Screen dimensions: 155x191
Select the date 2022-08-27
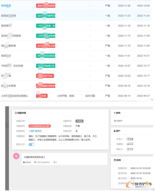tap(143, 96)
